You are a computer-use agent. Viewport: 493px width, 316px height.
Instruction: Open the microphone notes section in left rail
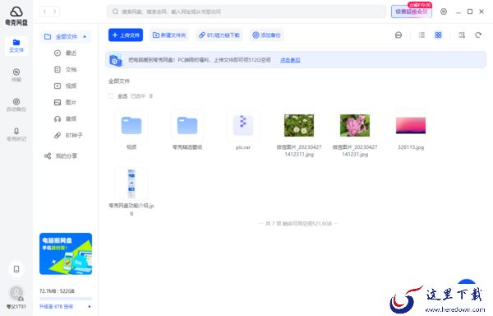[16, 134]
